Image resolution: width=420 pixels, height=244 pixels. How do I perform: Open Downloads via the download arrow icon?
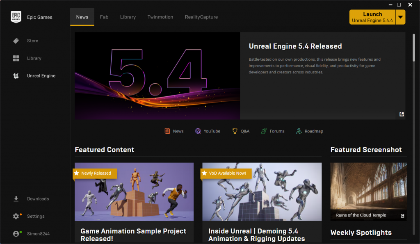pos(16,199)
